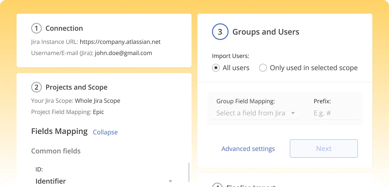Open the Group Field Mapping dropdown
The width and height of the screenshot is (389, 187).
coord(256,113)
